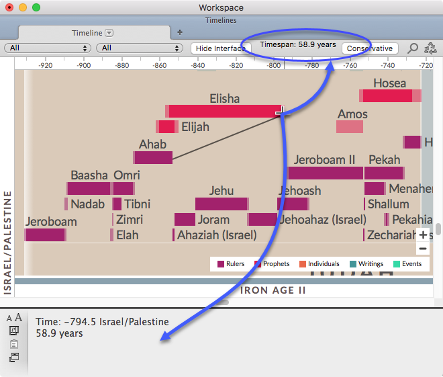This screenshot has width=443, height=377.
Task: Click the Hide Interface button
Action: click(219, 48)
